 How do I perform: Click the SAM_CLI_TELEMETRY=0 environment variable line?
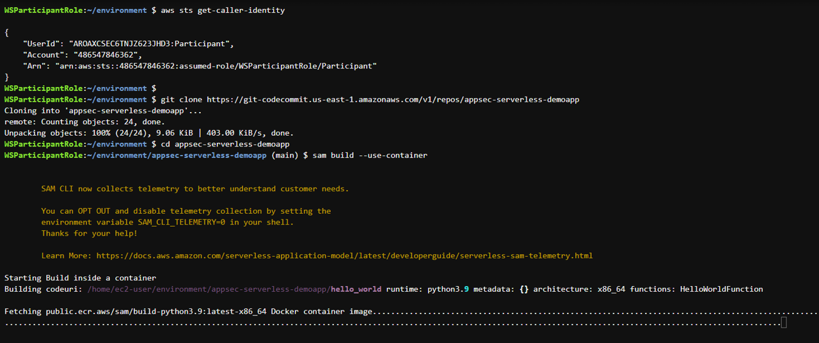tap(168, 222)
